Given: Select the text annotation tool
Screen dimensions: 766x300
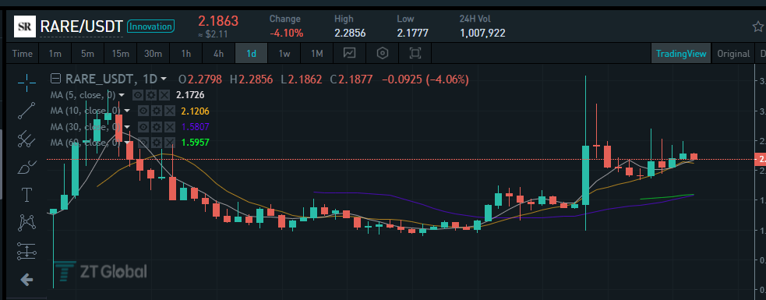Looking at the screenshot, I should point(26,195).
